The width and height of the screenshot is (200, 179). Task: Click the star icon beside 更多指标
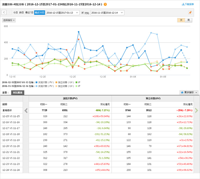pyautogui.click(x=182, y=92)
